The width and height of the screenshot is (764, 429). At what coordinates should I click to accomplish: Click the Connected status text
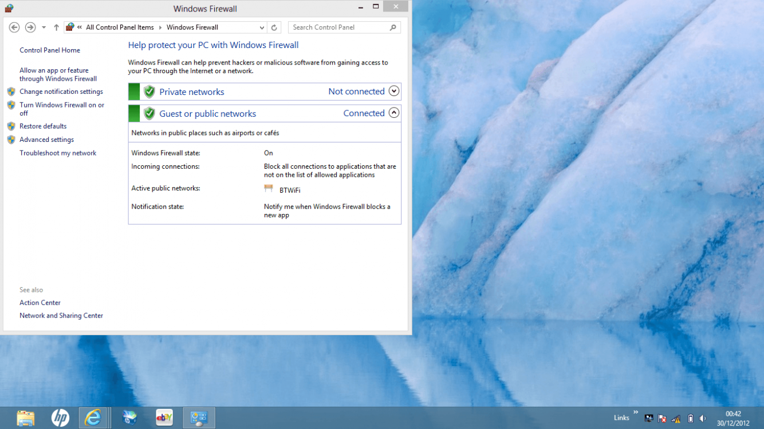[364, 113]
